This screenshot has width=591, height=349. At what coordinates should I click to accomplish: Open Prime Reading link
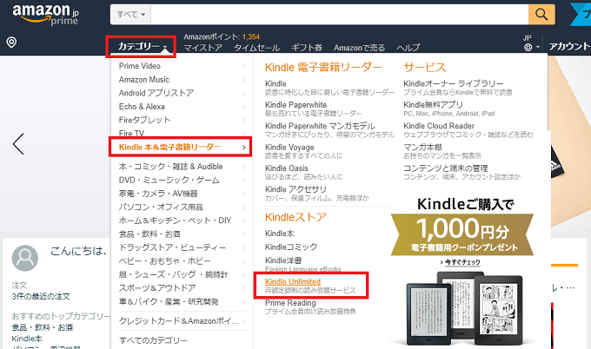(x=290, y=303)
